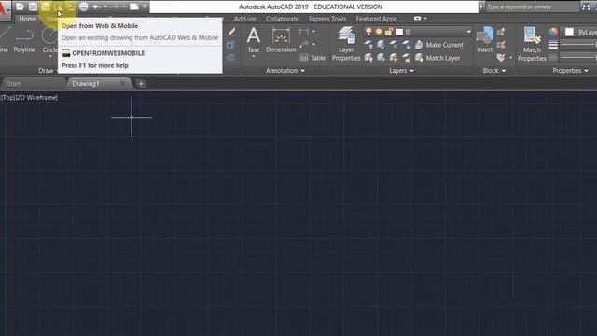This screenshot has width=597, height=336.
Task: Click the layer Lock icon
Action: (407, 45)
